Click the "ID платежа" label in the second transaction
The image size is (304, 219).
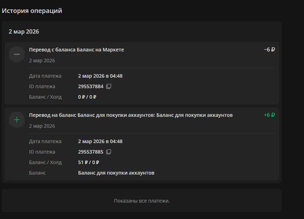coord(42,152)
